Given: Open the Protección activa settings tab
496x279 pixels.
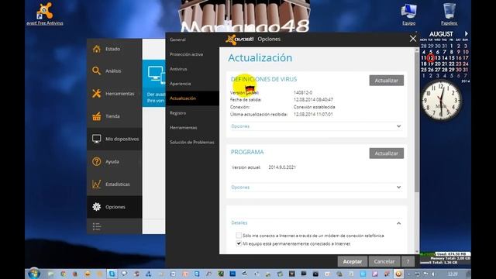Looking at the screenshot, I should [186, 54].
